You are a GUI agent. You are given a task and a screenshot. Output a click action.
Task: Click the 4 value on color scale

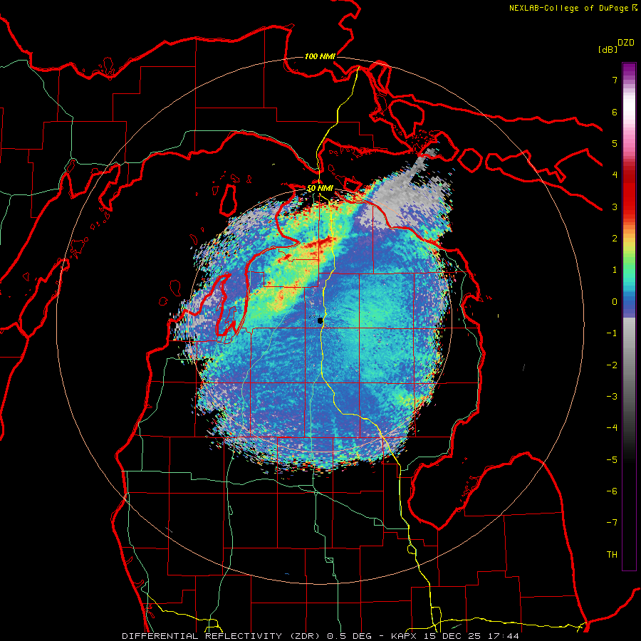615,175
